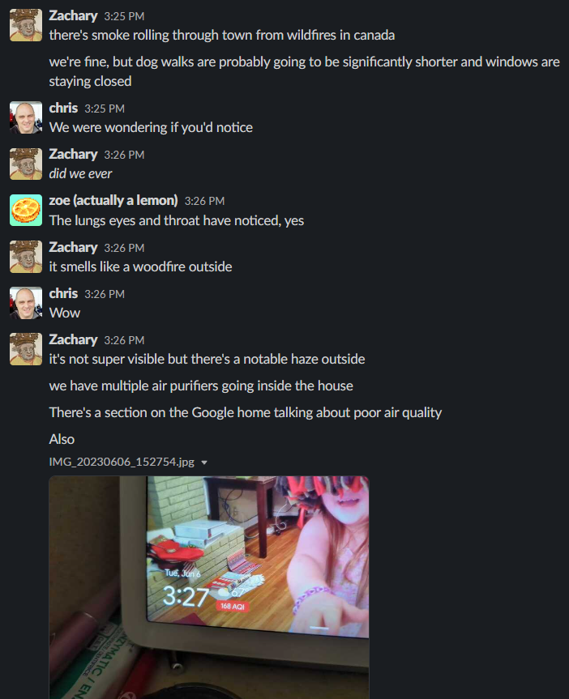Open the profile name "zoe (actually a lemon)"
The width and height of the screenshot is (569, 699).
113,201
